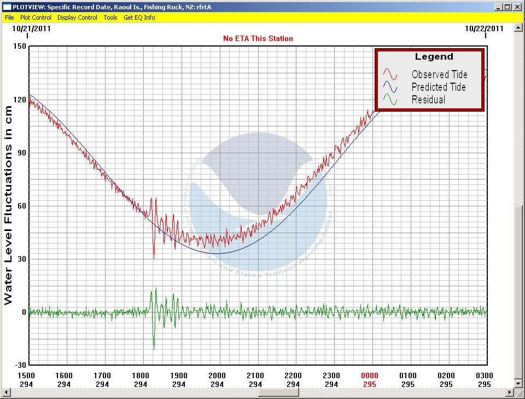The image size is (525, 399).
Task: Click the 0200 time axis label
Action: [446, 375]
